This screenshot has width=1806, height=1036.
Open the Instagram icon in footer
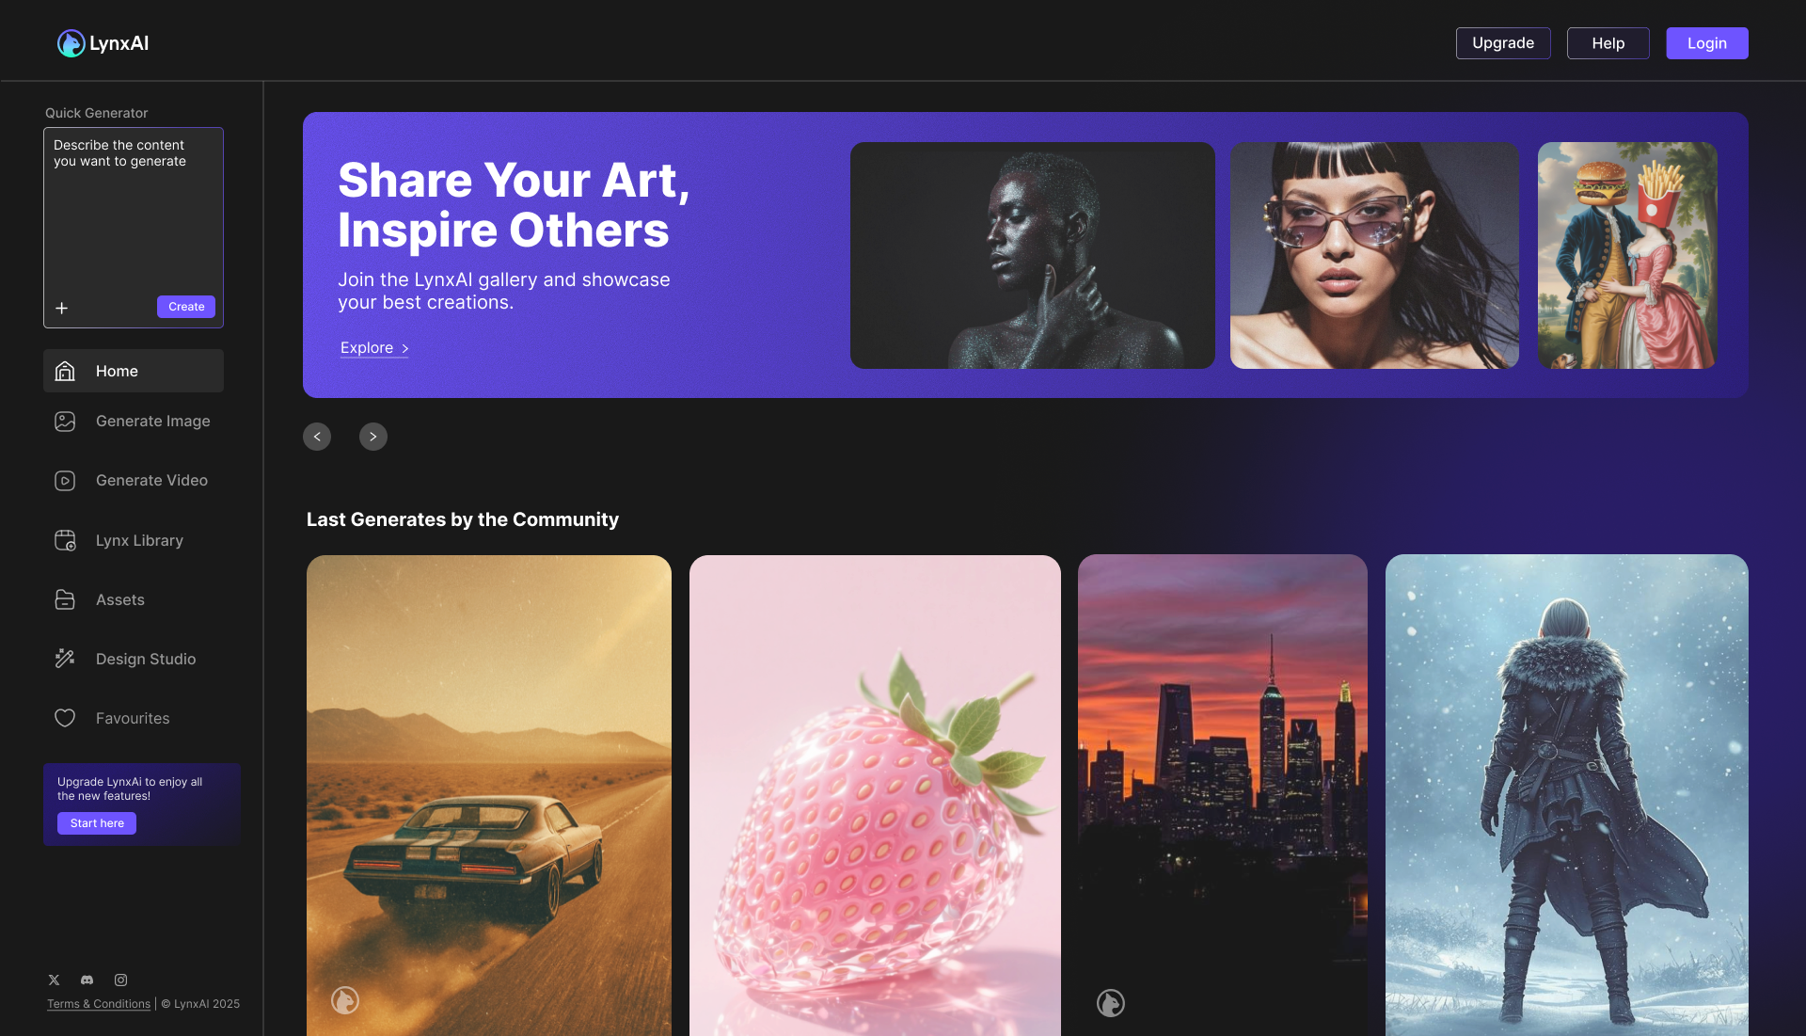[120, 980]
